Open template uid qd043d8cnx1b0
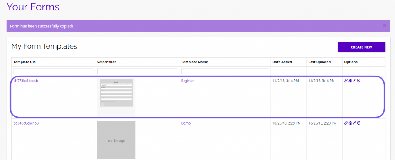Image resolution: width=395 pixels, height=160 pixels. click(x=26, y=123)
